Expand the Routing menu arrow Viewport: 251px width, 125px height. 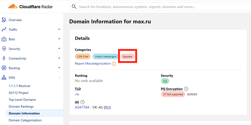click(x=59, y=68)
